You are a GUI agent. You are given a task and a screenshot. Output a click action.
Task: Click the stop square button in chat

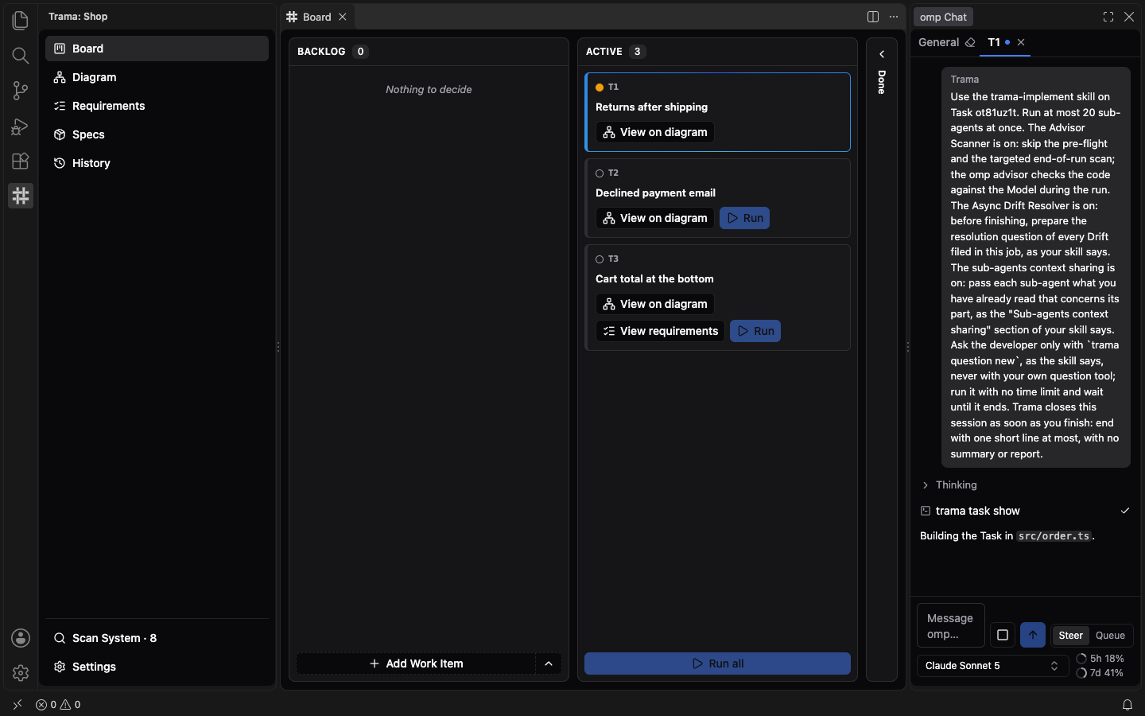click(1003, 635)
